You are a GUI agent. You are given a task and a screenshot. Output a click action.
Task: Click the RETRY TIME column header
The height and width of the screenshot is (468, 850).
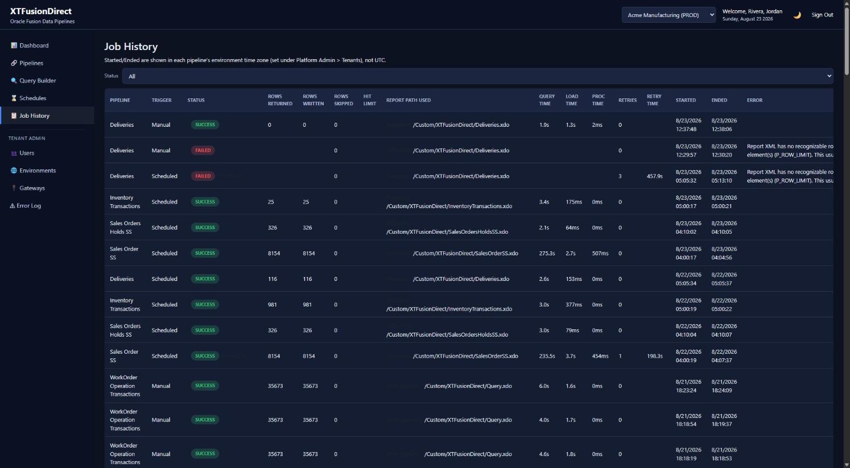click(654, 100)
